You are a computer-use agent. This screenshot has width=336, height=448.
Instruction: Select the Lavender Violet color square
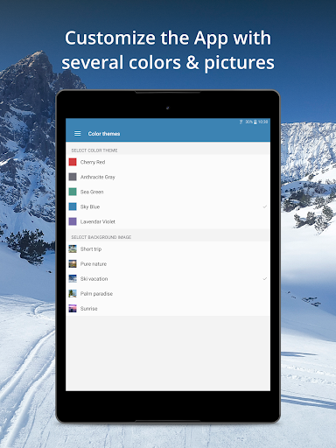[x=73, y=221]
